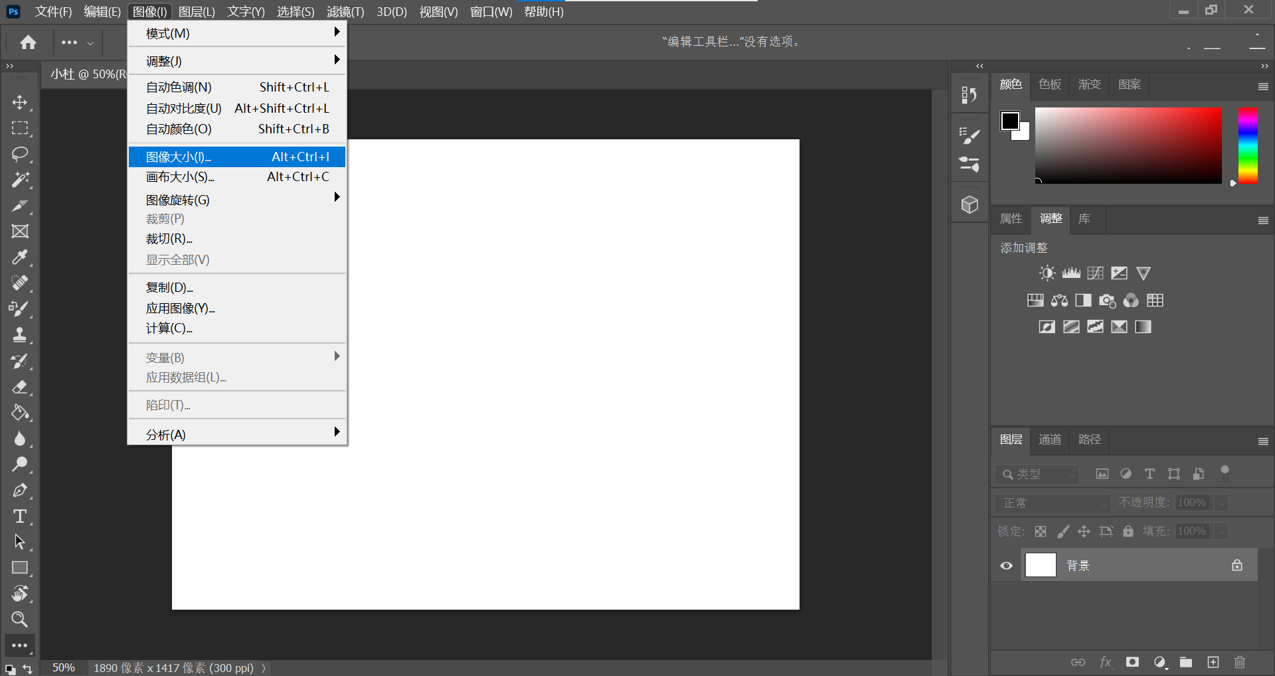Add a Curves adjustment
The width and height of the screenshot is (1275, 676).
coord(1095,273)
